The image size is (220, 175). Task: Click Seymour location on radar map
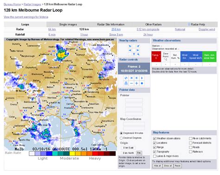point(80,55)
